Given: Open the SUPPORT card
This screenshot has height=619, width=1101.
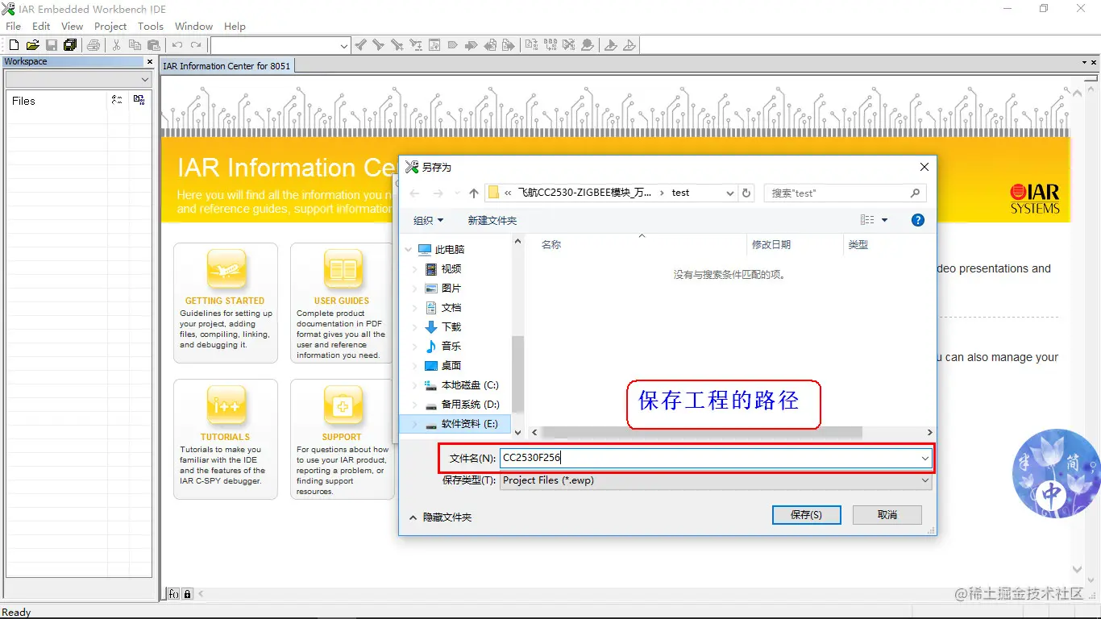Looking at the screenshot, I should point(342,439).
